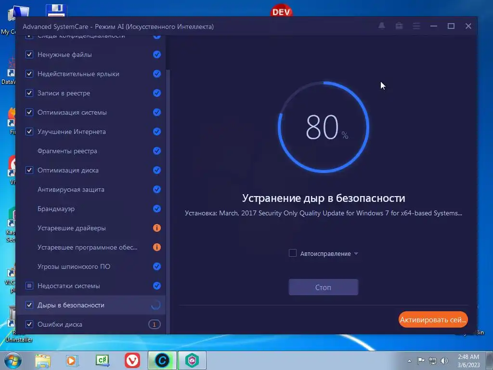Click the blue check status next to Записи в реестре
Viewport: 493px width, 370px height.
[x=157, y=93]
